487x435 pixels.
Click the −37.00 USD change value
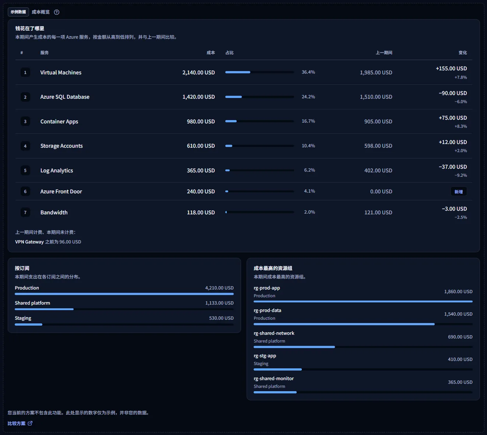[x=453, y=167]
